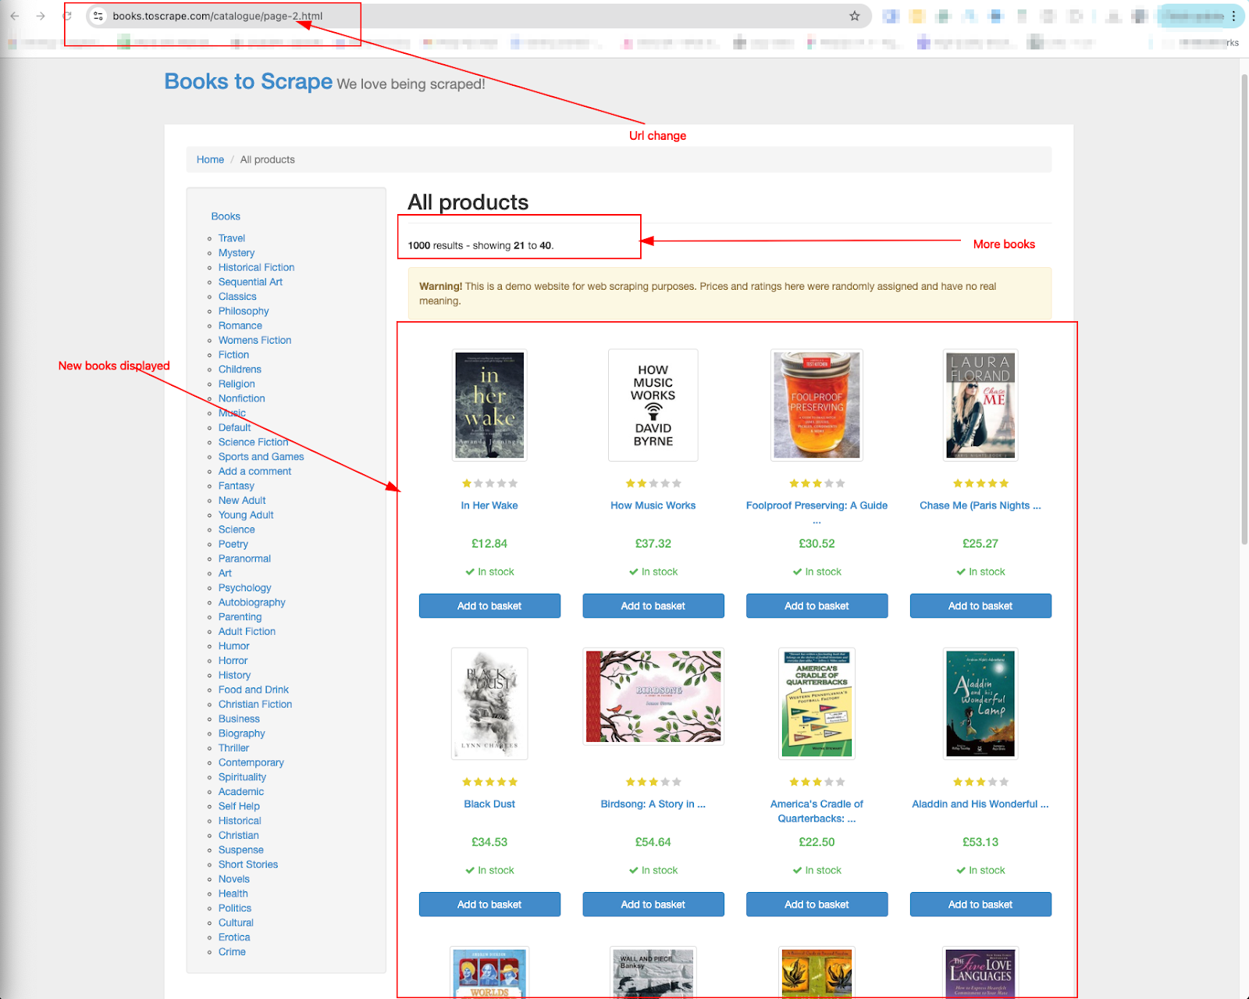Reload the page with refresh icon

[67, 16]
